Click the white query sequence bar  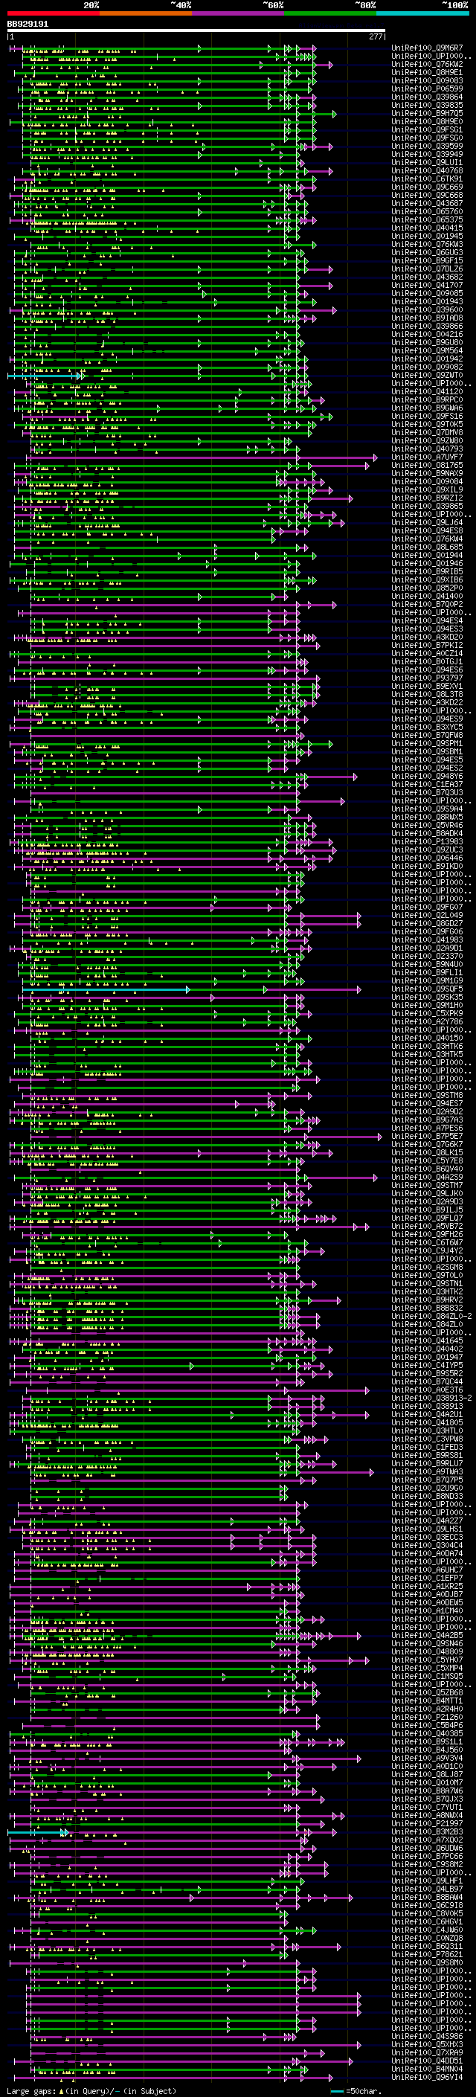[196, 31]
